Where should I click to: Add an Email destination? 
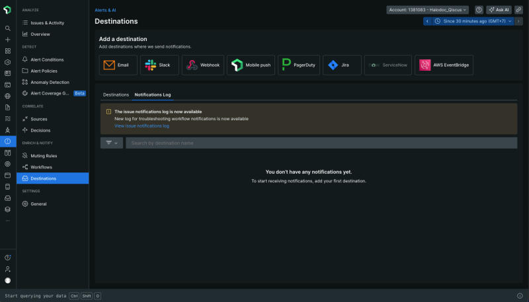[118, 65]
